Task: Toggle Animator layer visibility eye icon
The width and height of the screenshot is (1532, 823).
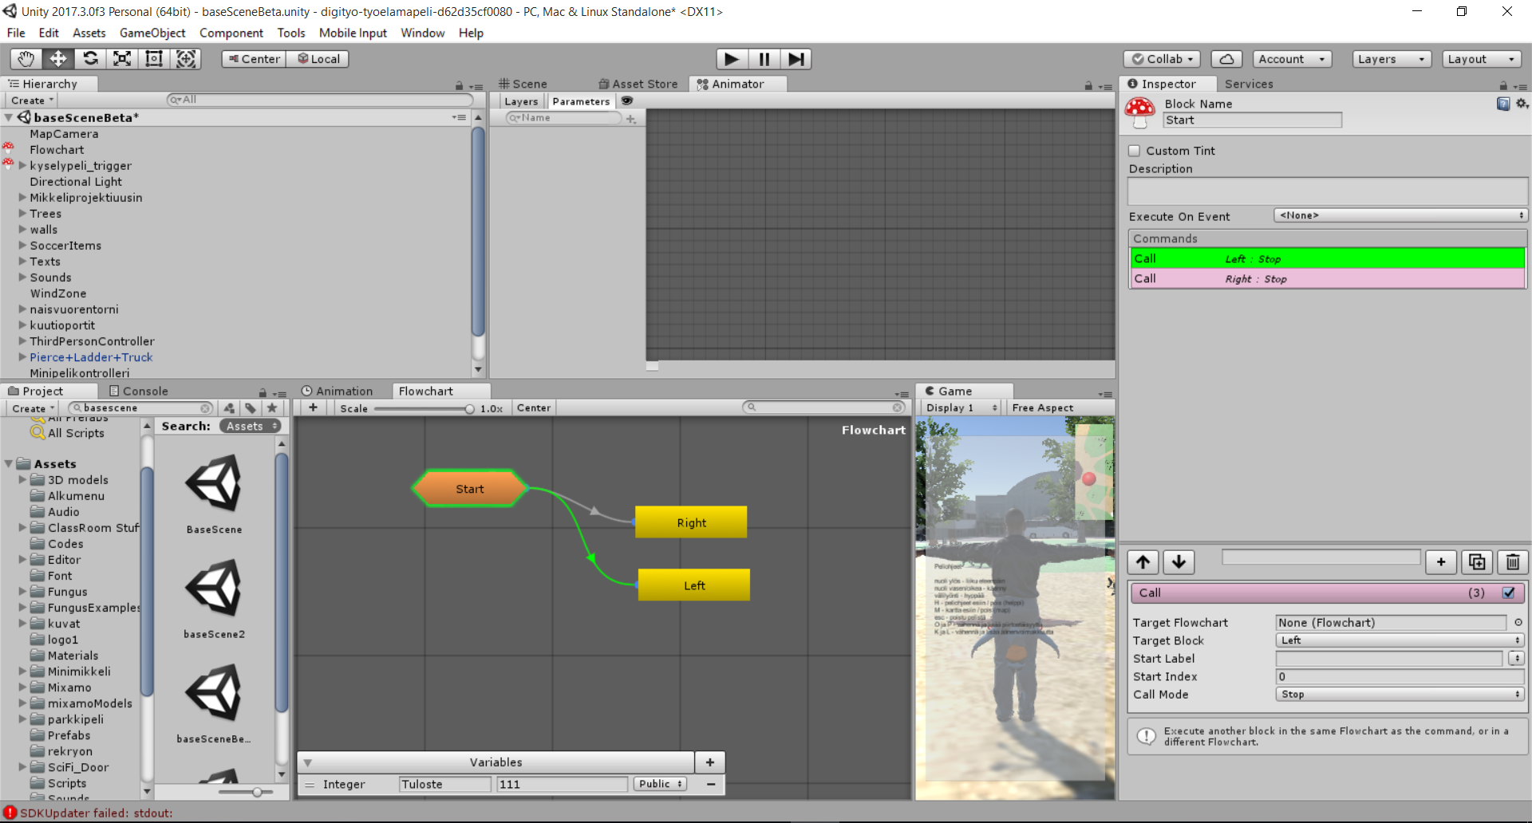Action: tap(627, 101)
